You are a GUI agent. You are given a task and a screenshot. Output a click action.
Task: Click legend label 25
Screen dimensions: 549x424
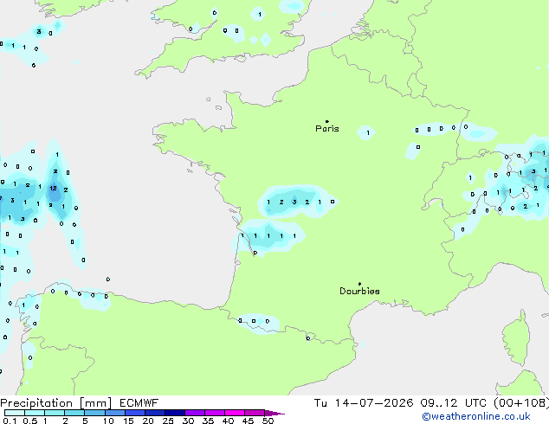[x=168, y=421]
